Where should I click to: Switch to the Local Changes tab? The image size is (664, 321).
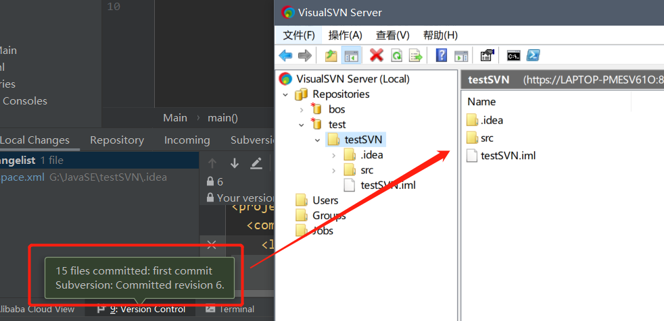tap(34, 140)
